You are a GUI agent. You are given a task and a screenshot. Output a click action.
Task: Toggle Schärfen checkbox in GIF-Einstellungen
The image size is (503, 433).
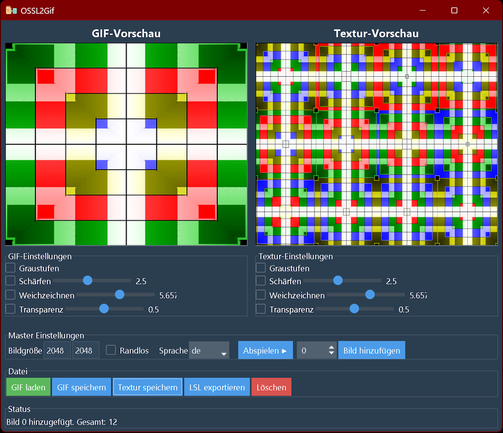tap(11, 281)
